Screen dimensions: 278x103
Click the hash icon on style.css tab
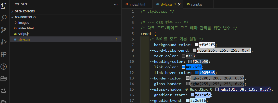[x=157, y=4]
